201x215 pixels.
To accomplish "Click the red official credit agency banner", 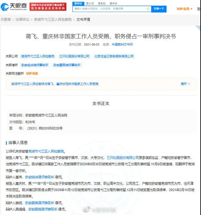I will [48, 7].
